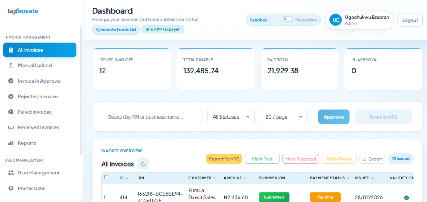The width and height of the screenshot is (427, 202).
Task: Click the amount ₦2,436.60
Action: tap(236, 197)
